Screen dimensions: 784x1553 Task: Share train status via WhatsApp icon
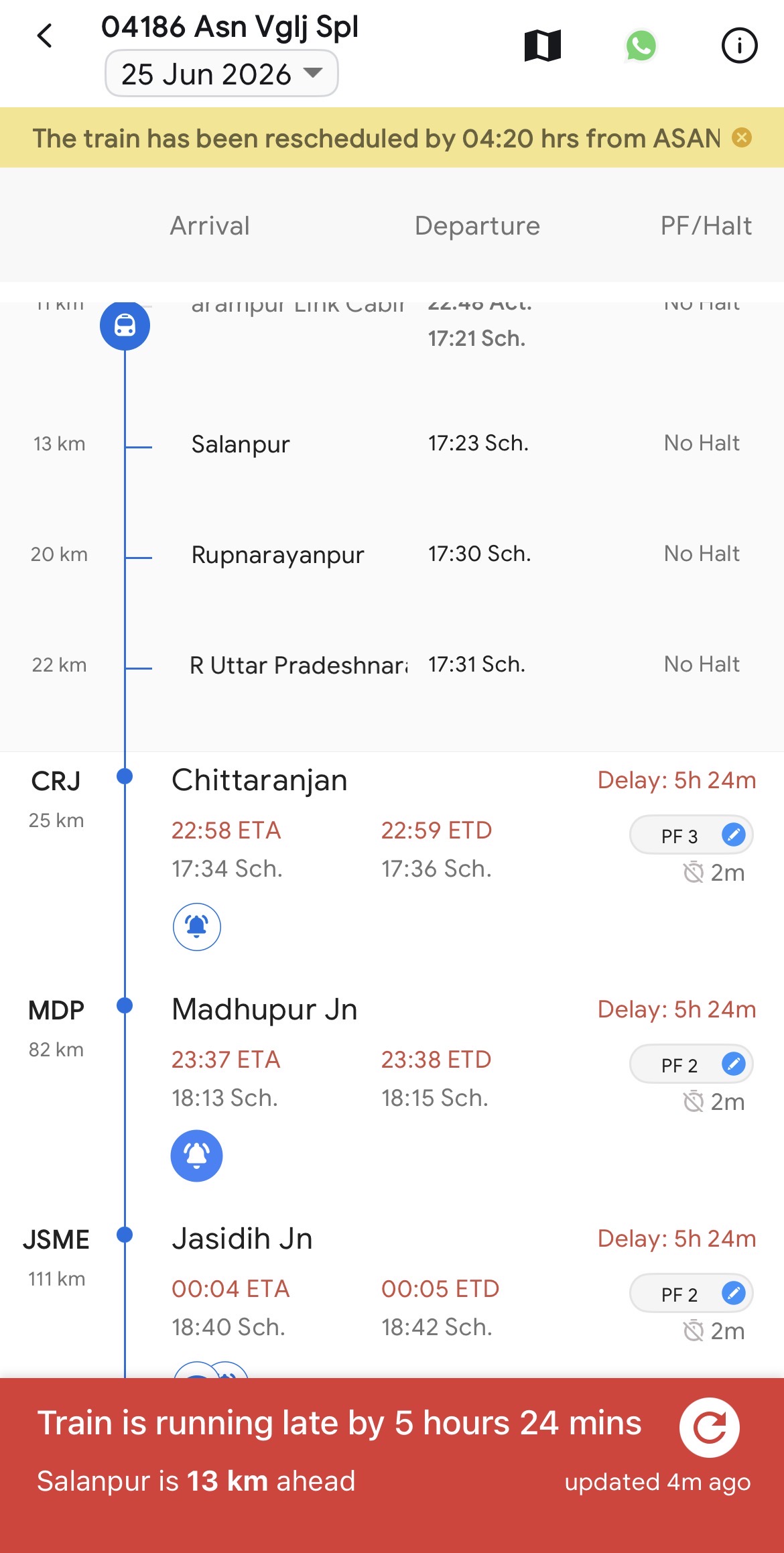pos(641,46)
